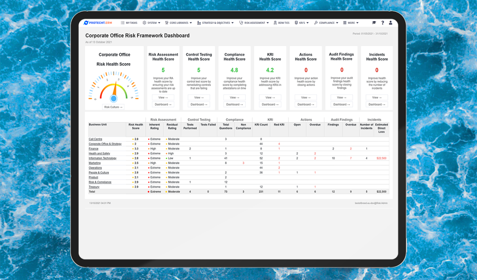The width and height of the screenshot is (477, 280).
Task: Open the Corporate Office & Strategy link
Action: (x=105, y=144)
